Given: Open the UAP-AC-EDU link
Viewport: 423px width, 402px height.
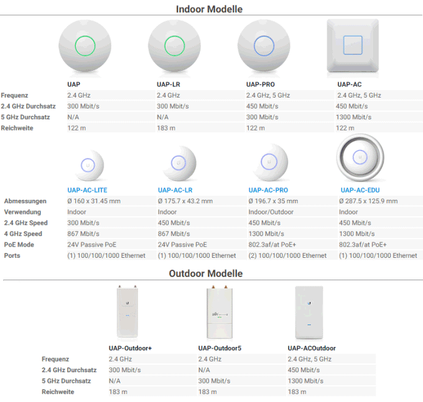Looking at the screenshot, I should [x=360, y=190].
